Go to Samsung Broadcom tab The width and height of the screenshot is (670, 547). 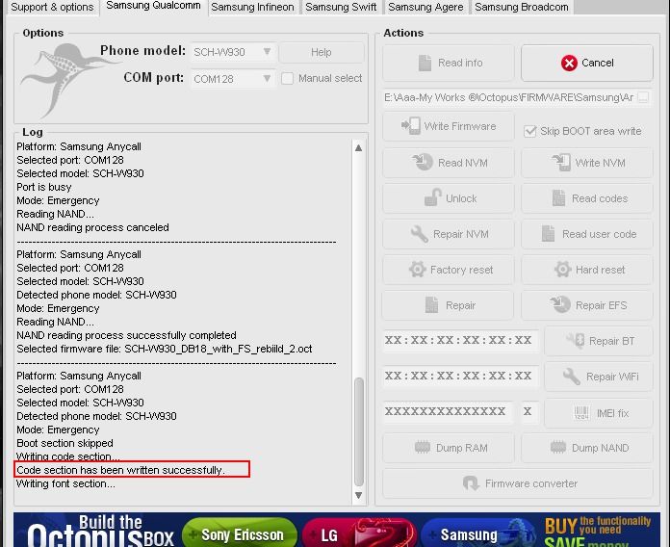coord(522,8)
